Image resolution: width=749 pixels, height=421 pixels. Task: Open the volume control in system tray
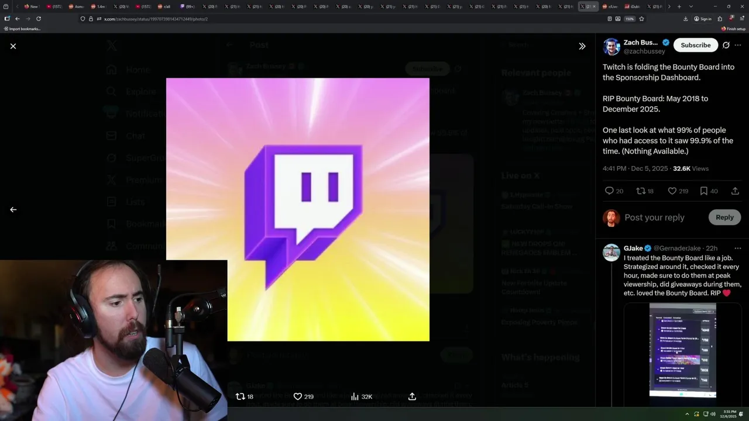point(713,414)
